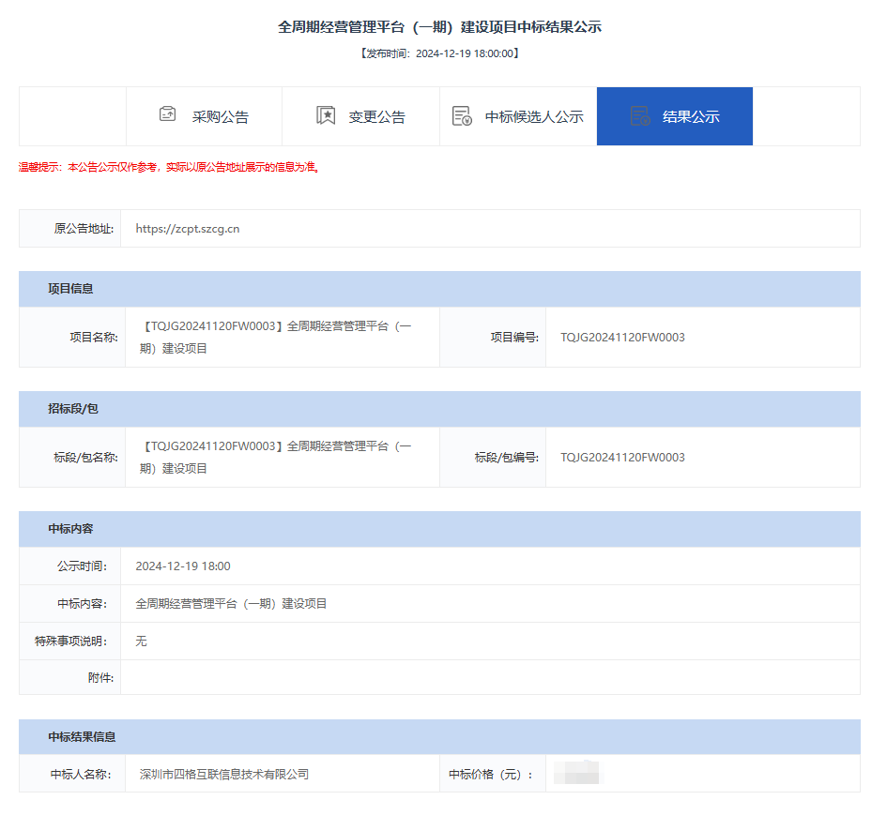The height and width of the screenshot is (815, 872).
Task: Click the 结果公示 tab icon
Action: pyautogui.click(x=640, y=116)
